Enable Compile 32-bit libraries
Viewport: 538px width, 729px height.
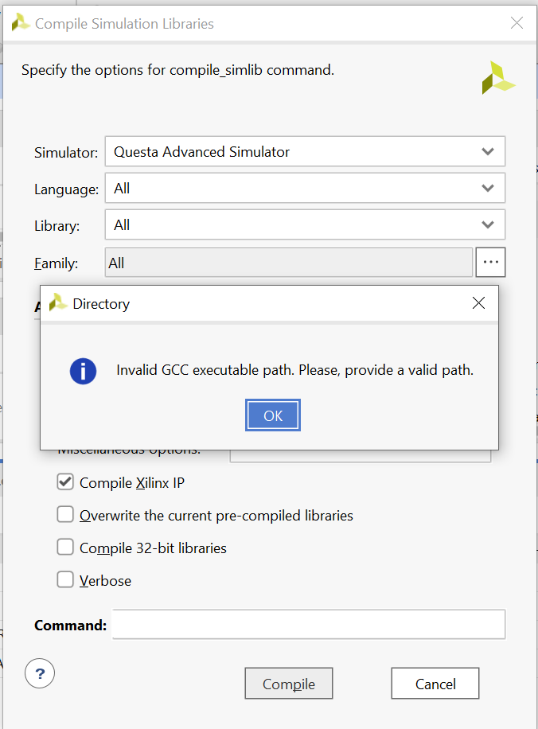(65, 547)
